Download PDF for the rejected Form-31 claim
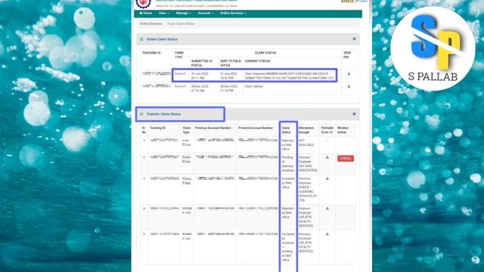The width and height of the screenshot is (484, 272). pyautogui.click(x=349, y=74)
